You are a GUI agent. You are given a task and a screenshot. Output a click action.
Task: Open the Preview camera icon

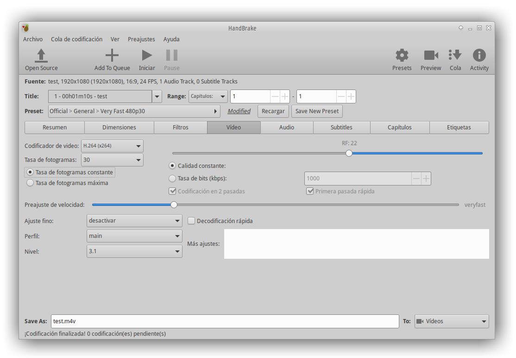tap(431, 56)
